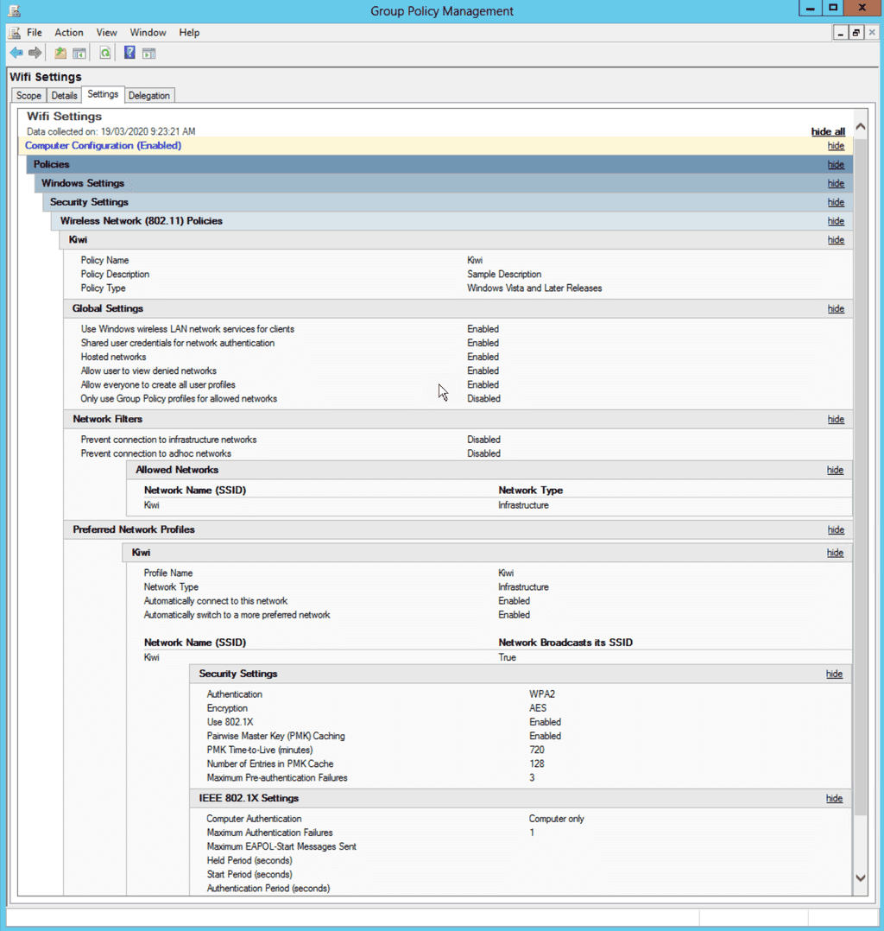Click the 'Computer only' authentication value
Screen dimensions: 884x931
coord(556,819)
